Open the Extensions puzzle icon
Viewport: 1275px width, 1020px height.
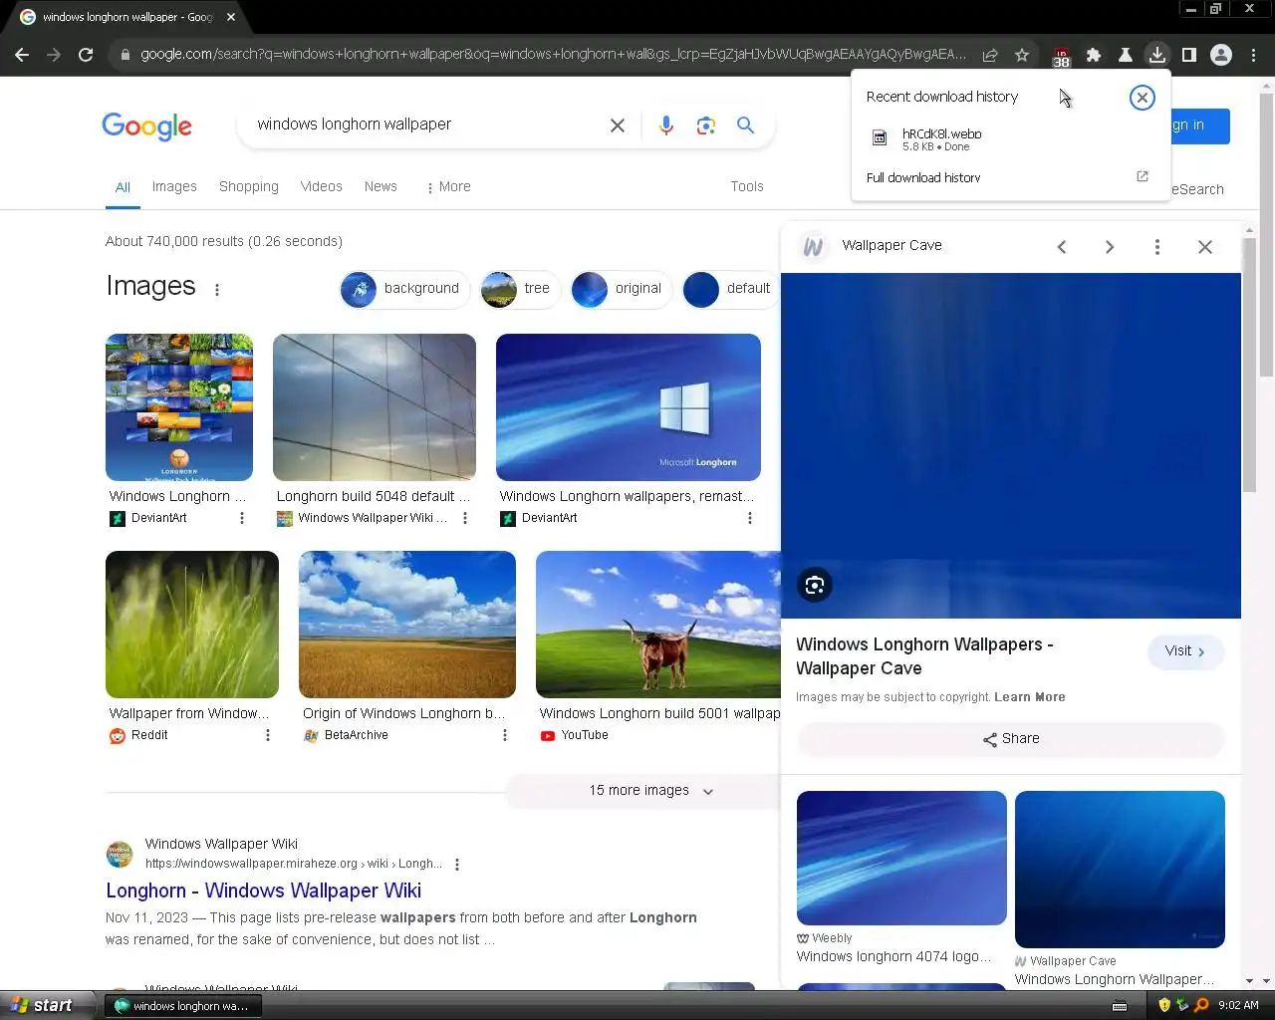pos(1094,55)
